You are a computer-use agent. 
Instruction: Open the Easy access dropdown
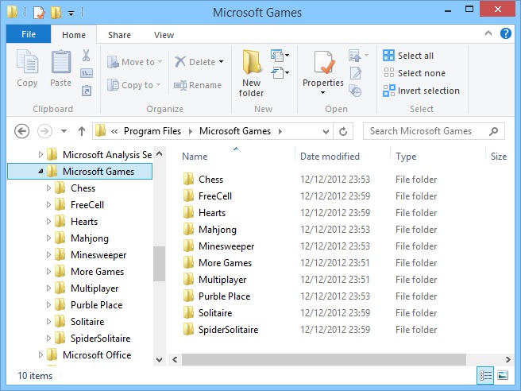click(x=280, y=72)
